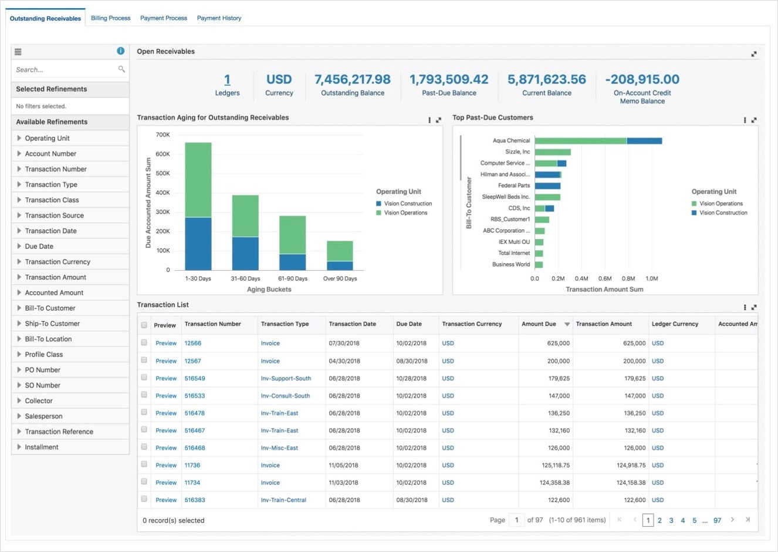Maximize the Top Past-Due Customers chart
The height and width of the screenshot is (552, 778).
(754, 120)
